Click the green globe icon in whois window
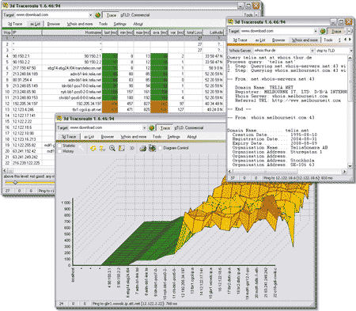The image size is (356, 311). (x=323, y=32)
